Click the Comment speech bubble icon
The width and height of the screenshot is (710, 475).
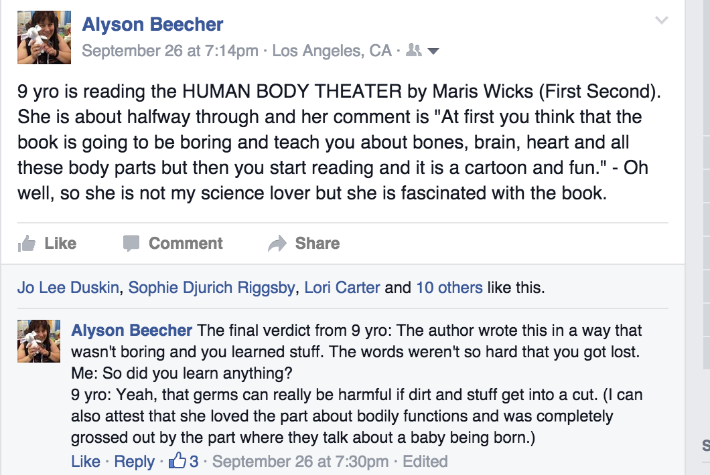coord(131,244)
